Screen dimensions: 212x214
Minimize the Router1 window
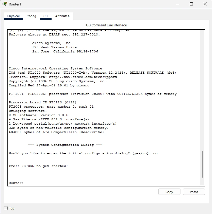tap(177, 4)
